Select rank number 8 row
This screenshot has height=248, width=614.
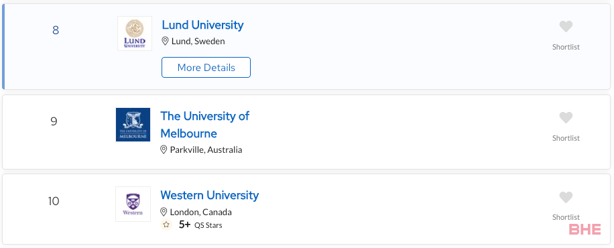tap(306, 47)
